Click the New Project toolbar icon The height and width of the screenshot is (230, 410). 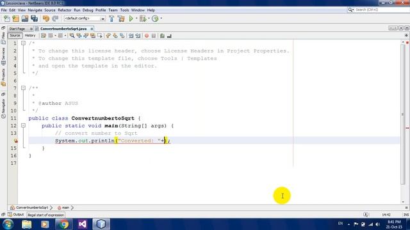click(15, 19)
